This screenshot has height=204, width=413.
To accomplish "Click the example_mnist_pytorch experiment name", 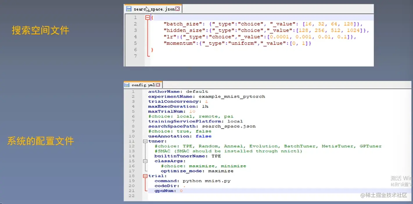I will (232, 96).
